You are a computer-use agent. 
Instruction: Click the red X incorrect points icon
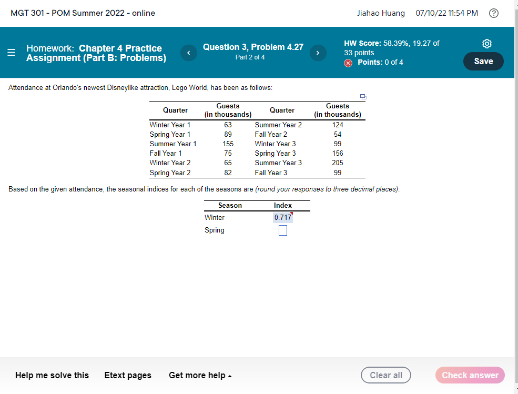pyautogui.click(x=347, y=63)
